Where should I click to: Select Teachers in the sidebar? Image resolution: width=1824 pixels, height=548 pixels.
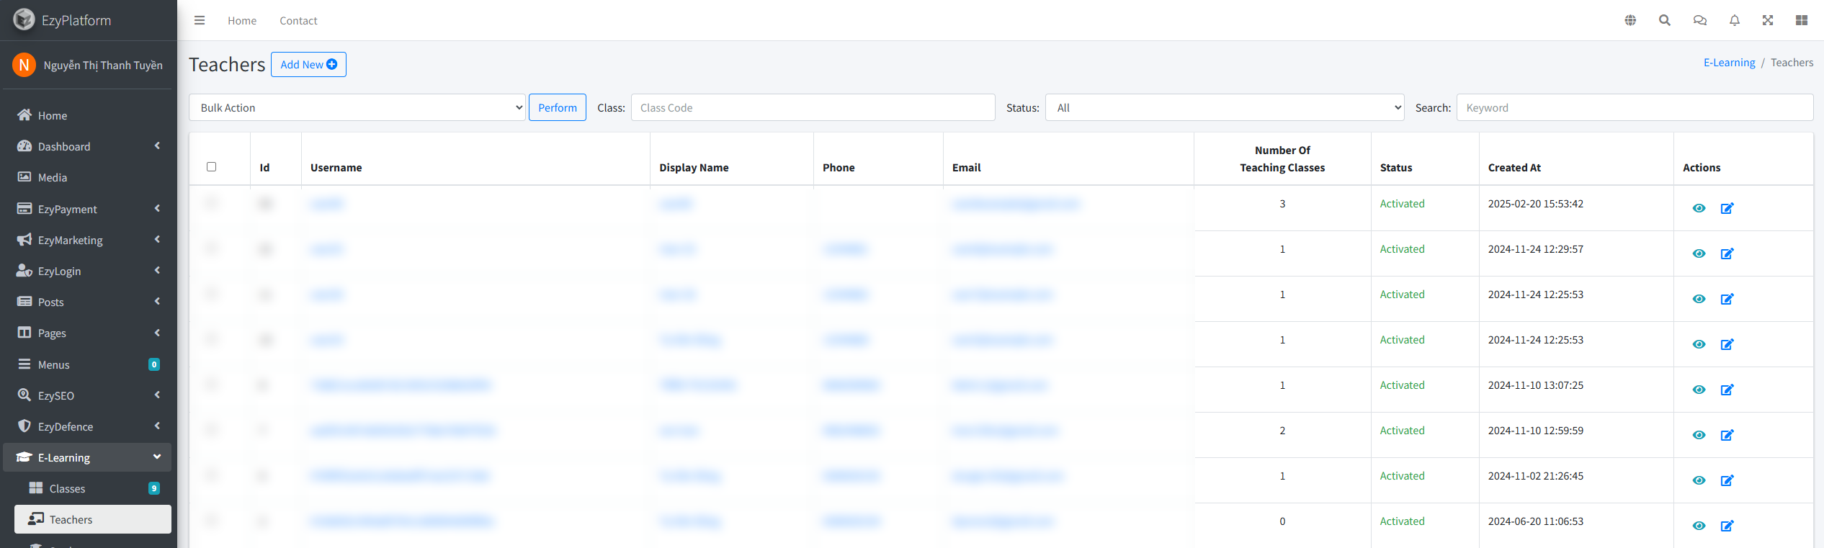pos(93,519)
